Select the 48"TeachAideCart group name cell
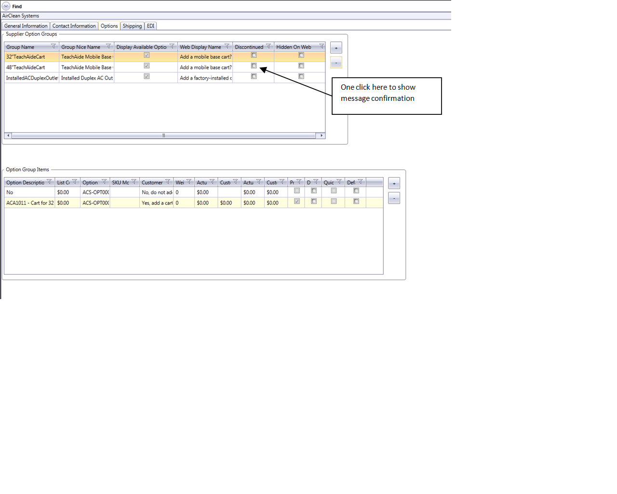Image resolution: width=617 pixels, height=494 pixels. [x=31, y=68]
